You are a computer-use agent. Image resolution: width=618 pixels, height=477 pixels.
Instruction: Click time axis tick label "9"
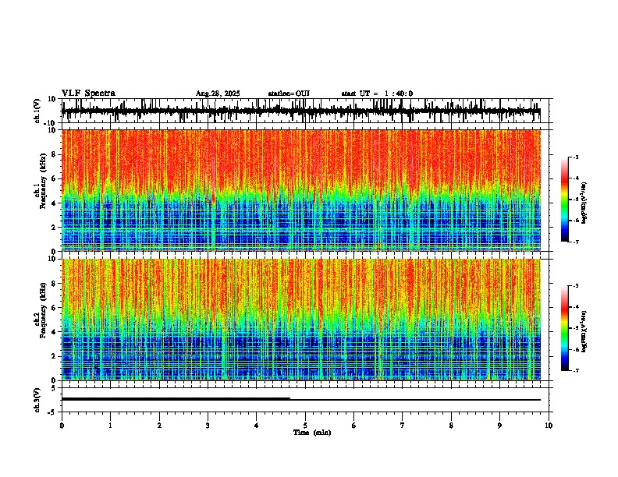click(499, 426)
